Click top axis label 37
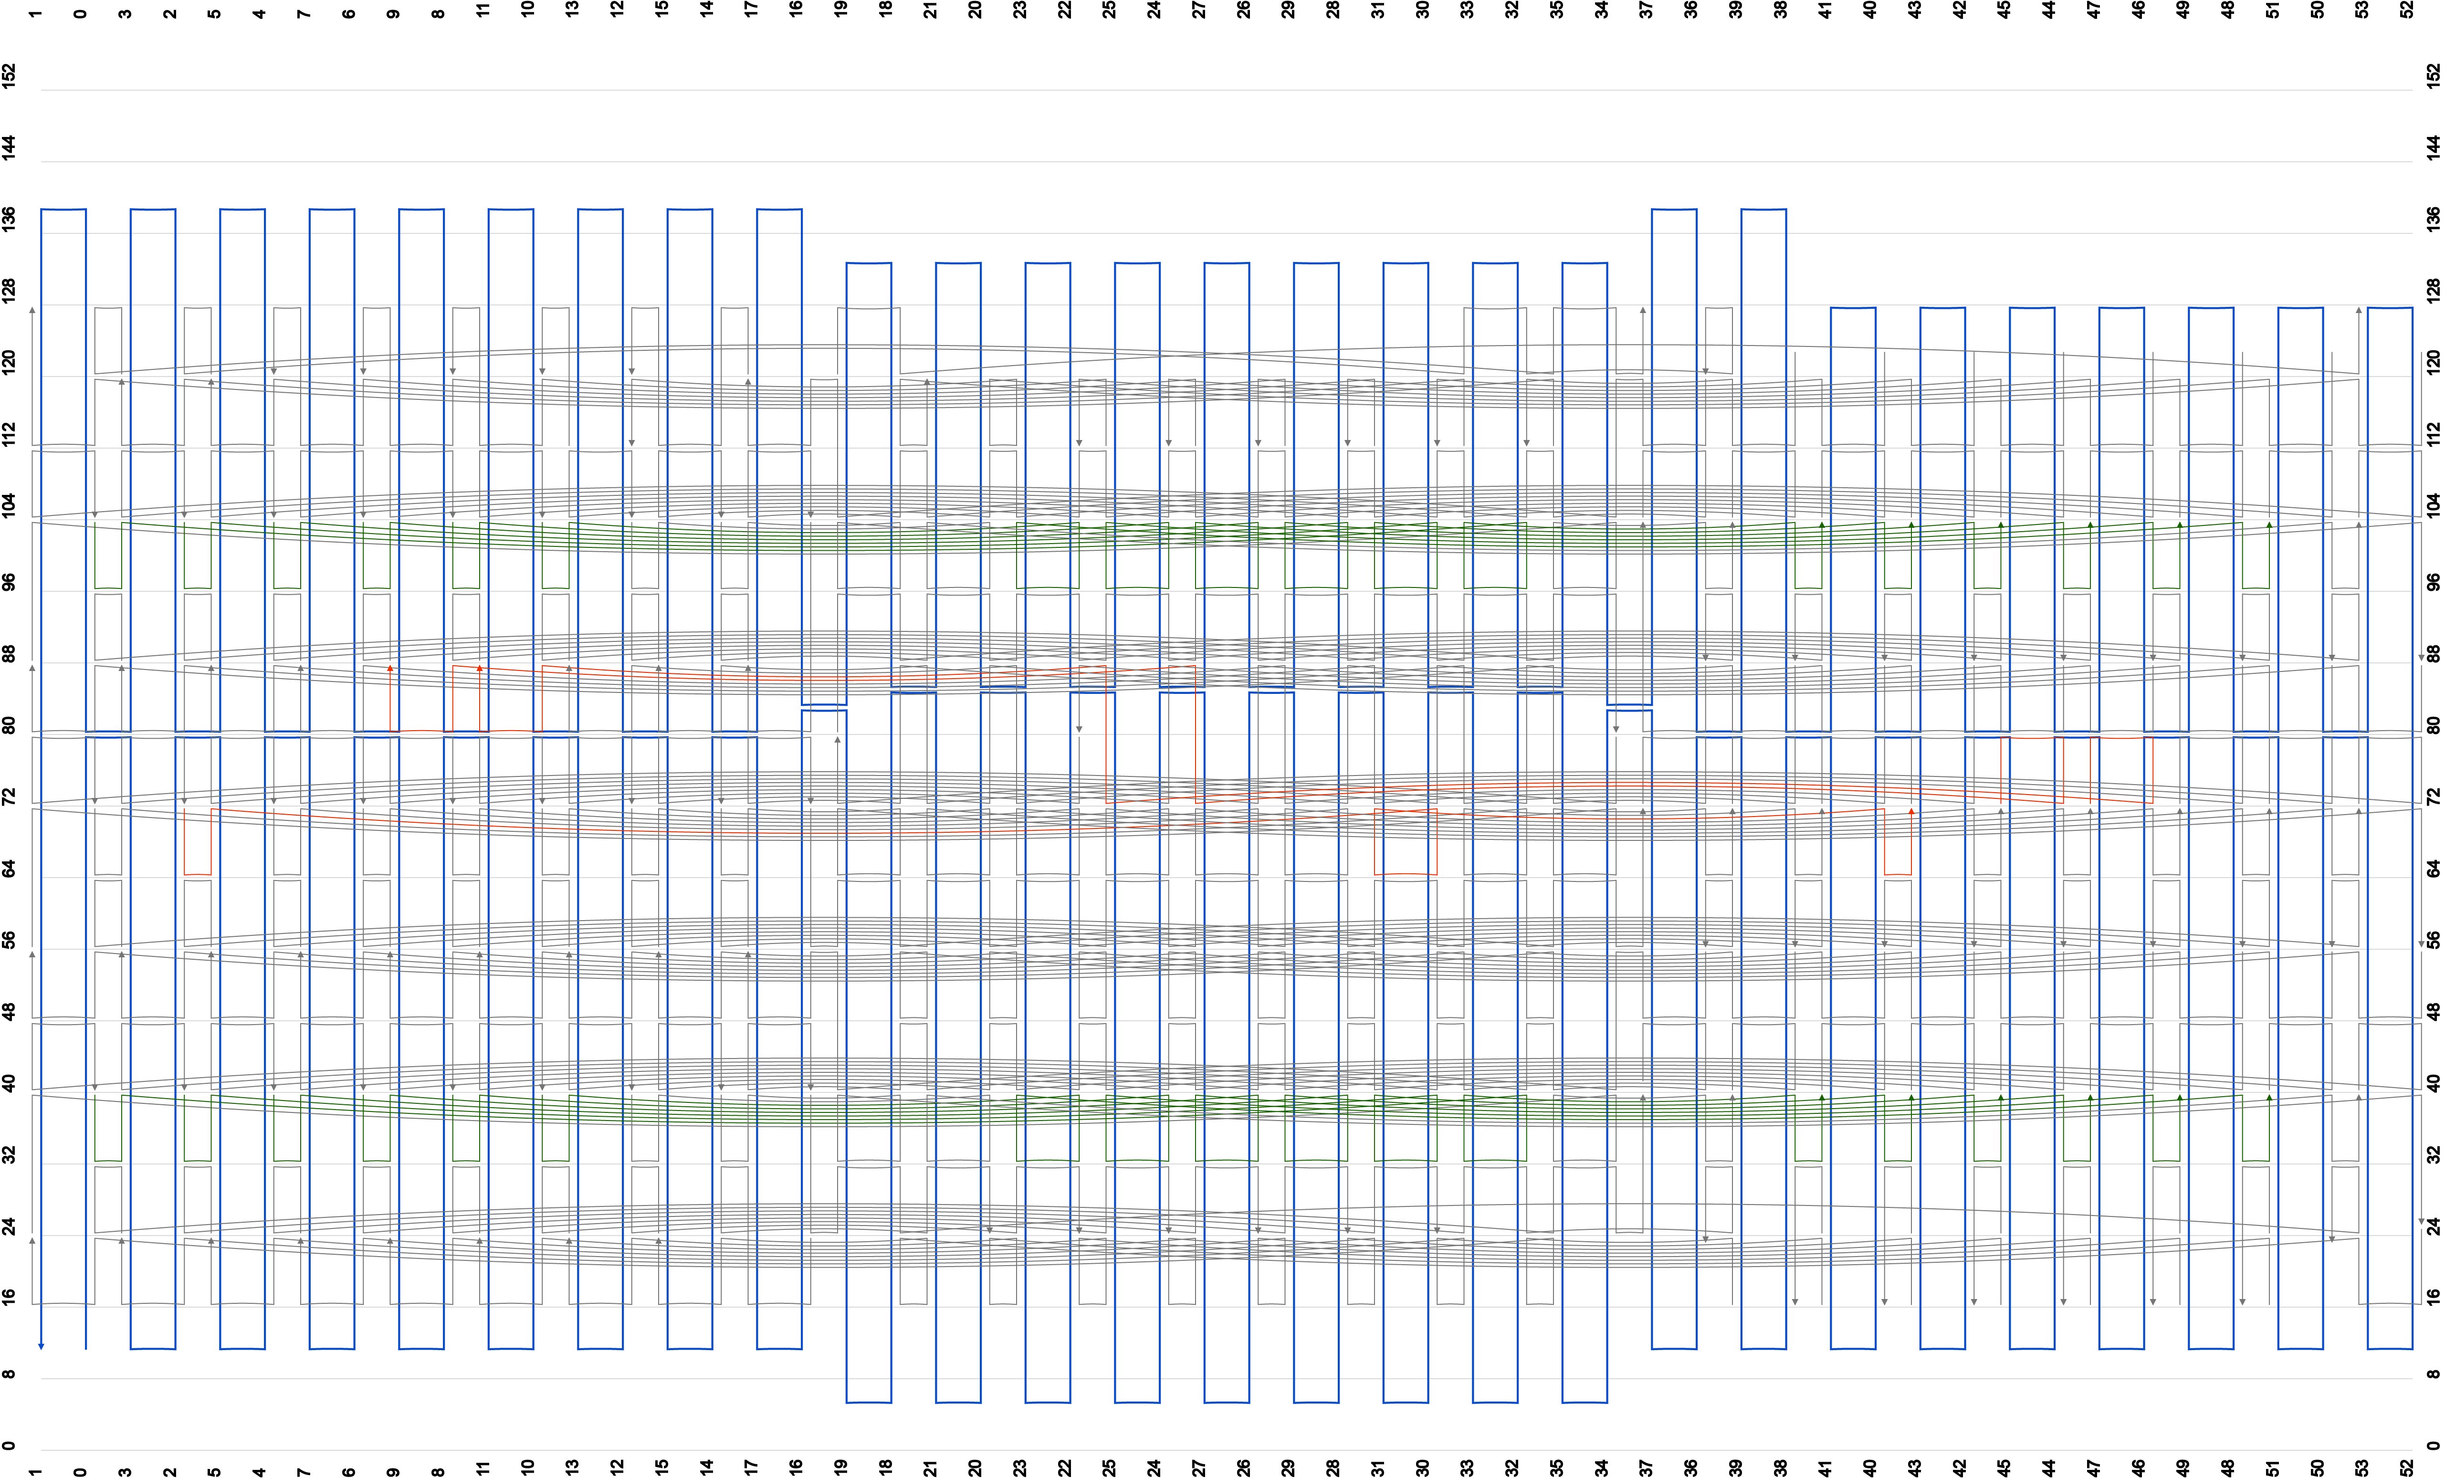This screenshot has width=2445, height=1478. (x=1646, y=9)
